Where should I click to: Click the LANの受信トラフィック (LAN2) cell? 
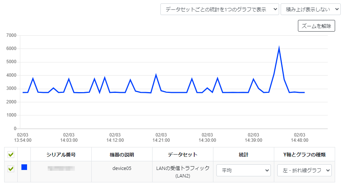tap(183, 171)
